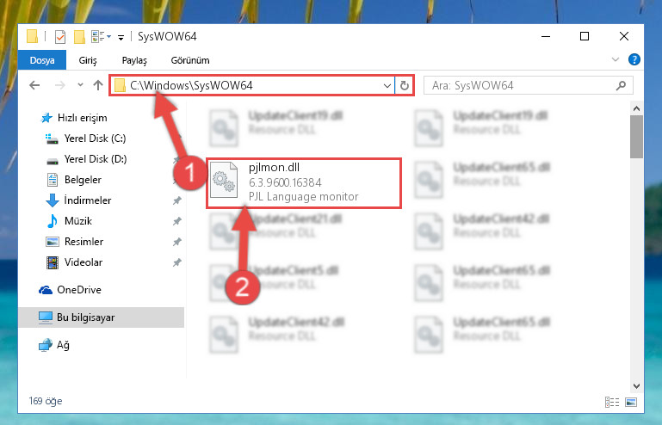Viewport: 662px width, 425px height.
Task: Expand the recent locations dropdown arrow
Action: [80, 85]
